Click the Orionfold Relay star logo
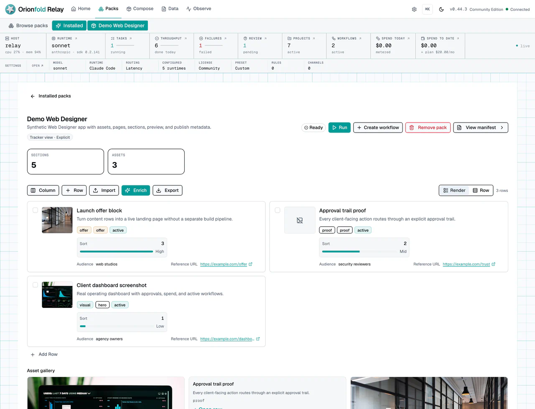The width and height of the screenshot is (535, 409). click(10, 9)
